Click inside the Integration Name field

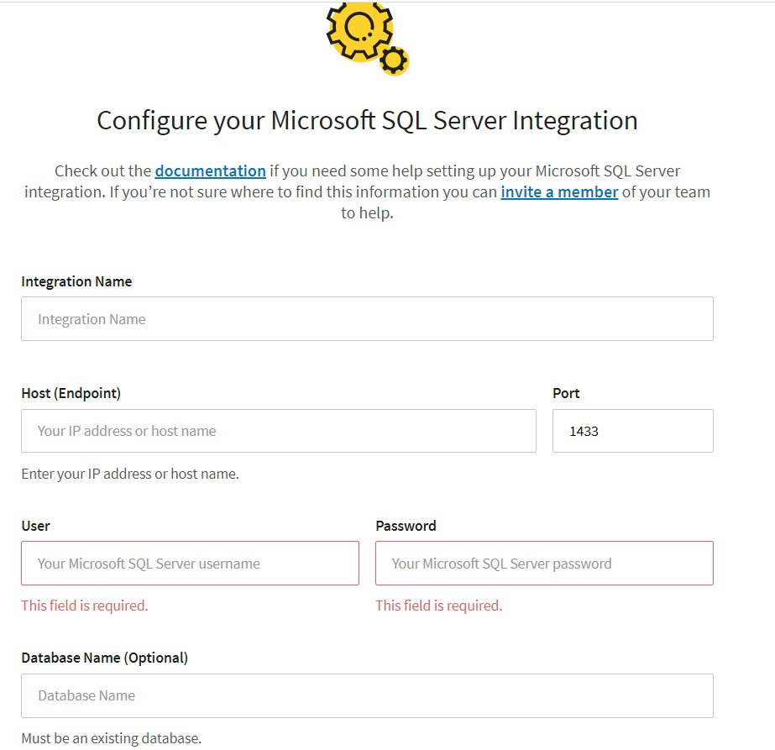point(367,318)
